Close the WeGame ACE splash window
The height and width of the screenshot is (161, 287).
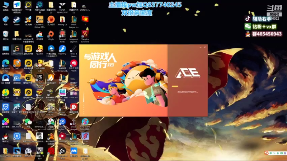point(205,47)
